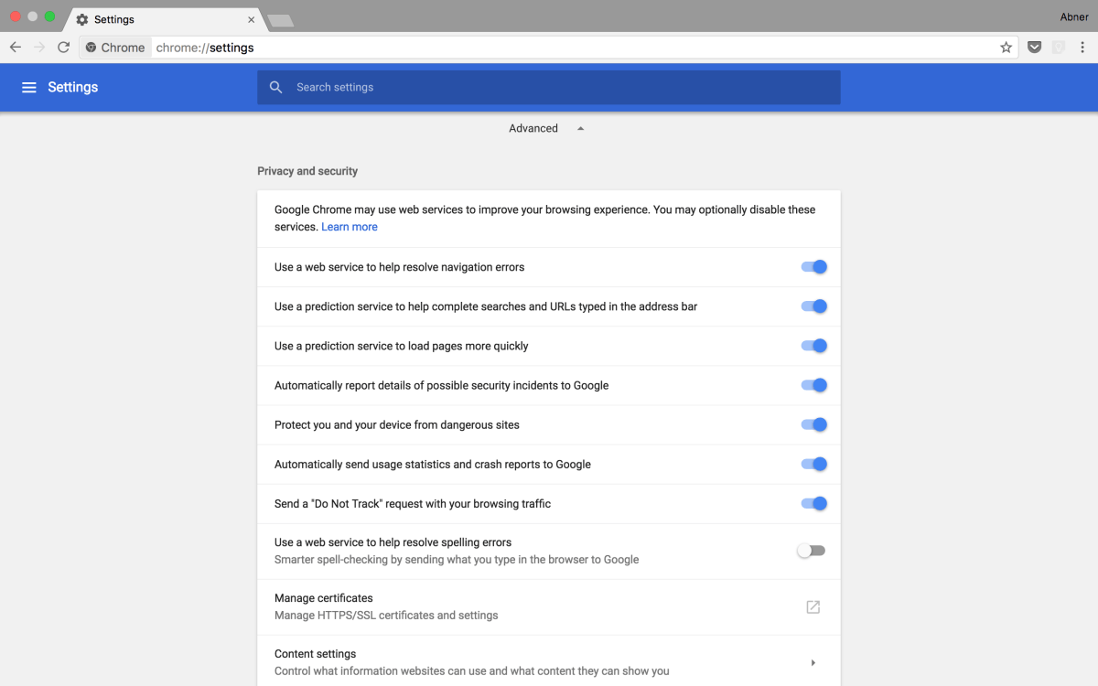Click the browser forward arrow
Viewport: 1098px width, 686px height.
[39, 48]
